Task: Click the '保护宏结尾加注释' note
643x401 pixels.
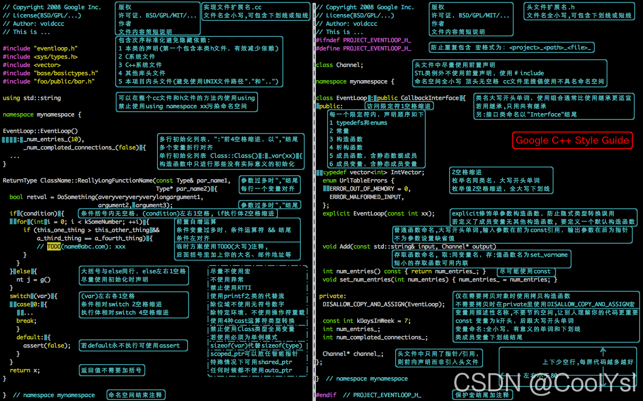Action: point(482,395)
